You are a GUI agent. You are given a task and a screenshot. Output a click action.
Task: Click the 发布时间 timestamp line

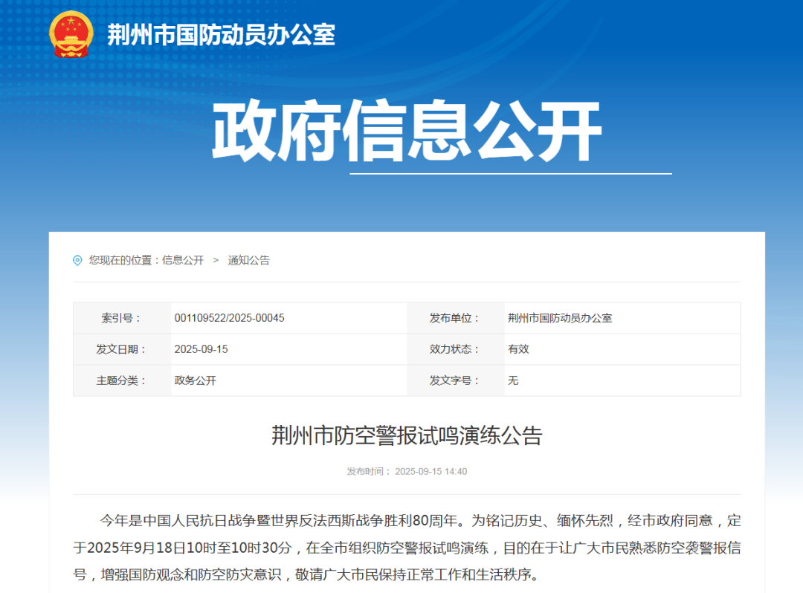[407, 471]
